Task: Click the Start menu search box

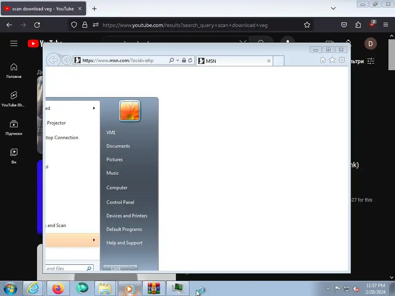Action: (69, 268)
